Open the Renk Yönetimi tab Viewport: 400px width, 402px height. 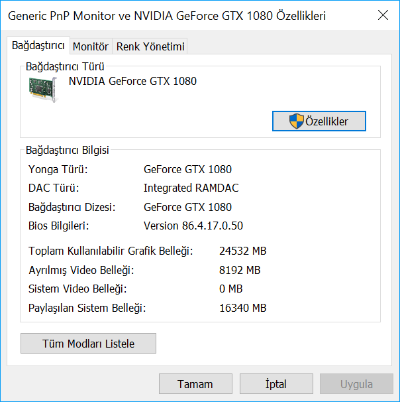tap(150, 46)
